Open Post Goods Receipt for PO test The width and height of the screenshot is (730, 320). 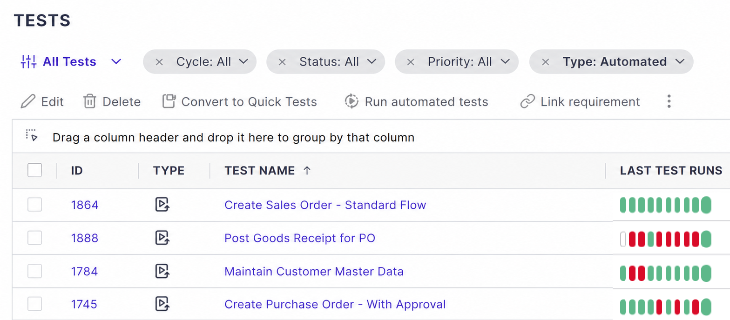[x=300, y=238]
